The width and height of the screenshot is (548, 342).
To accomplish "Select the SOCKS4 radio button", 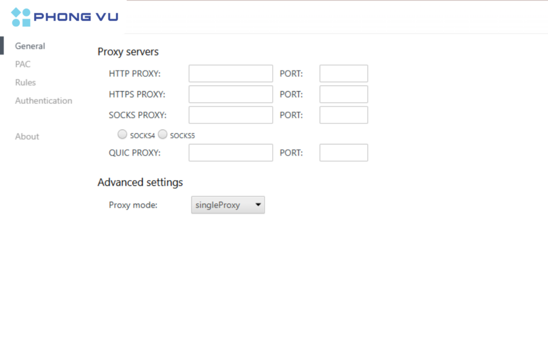I will (x=122, y=134).
